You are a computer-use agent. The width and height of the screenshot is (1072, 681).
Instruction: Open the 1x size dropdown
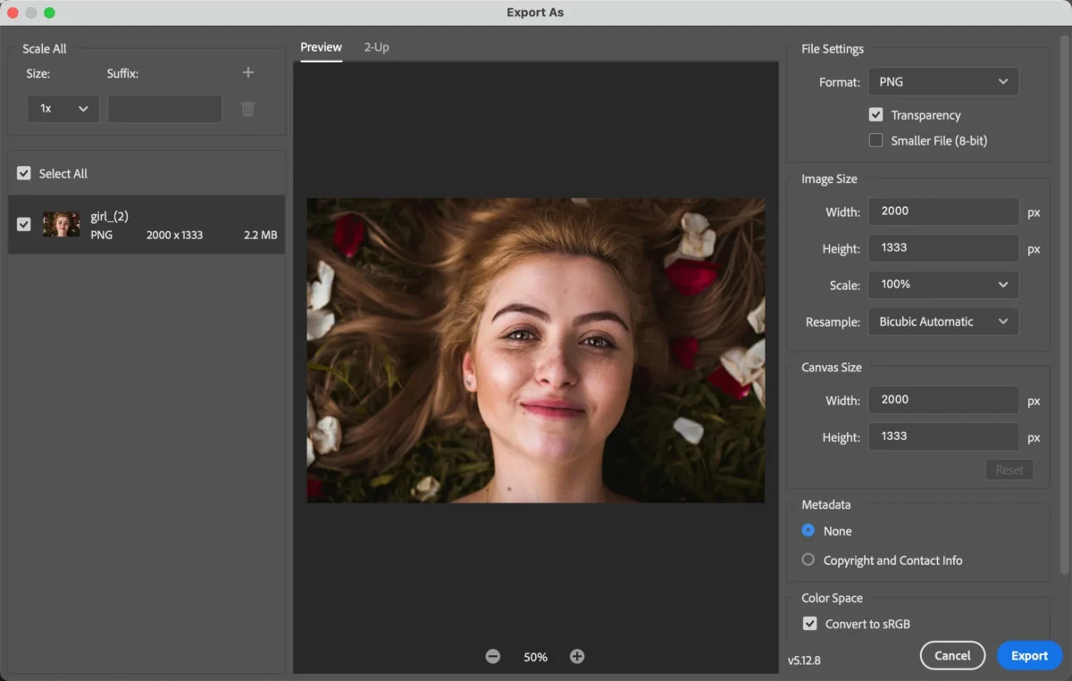63,109
